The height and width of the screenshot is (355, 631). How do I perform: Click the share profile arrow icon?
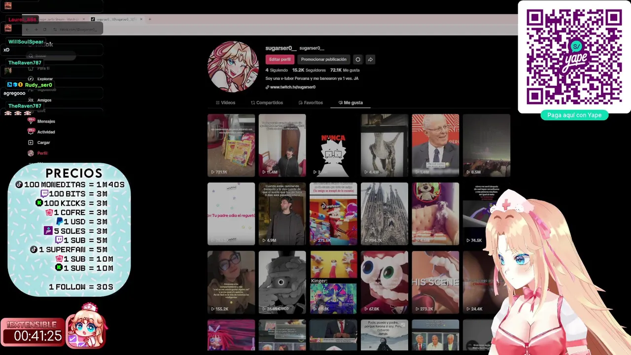click(370, 59)
